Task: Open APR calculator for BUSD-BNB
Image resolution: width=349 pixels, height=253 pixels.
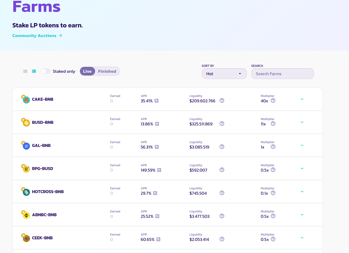Action: [x=157, y=124]
